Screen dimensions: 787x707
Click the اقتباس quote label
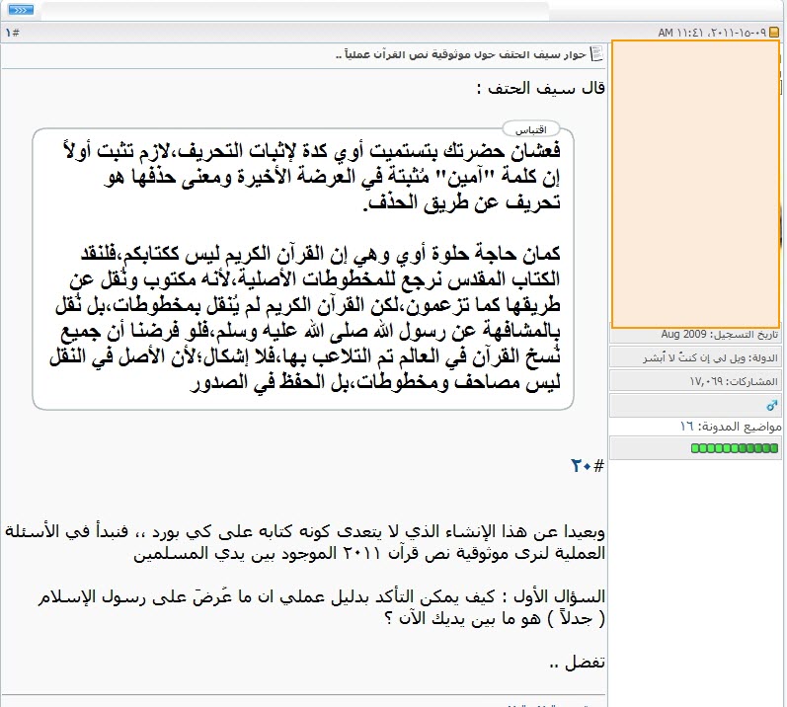[532, 129]
